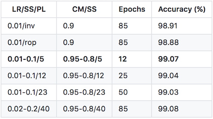The image size is (213, 119).
Task: Select the 98.91 accuracy value
Action: pos(168,26)
